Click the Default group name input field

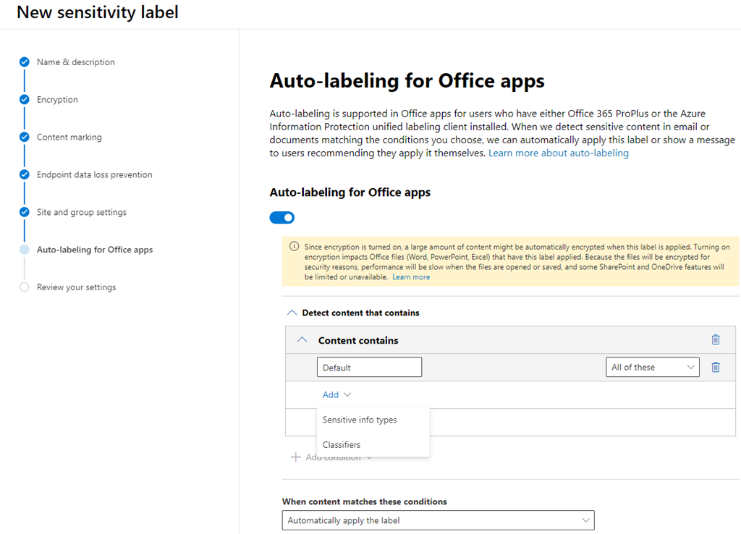(x=369, y=368)
